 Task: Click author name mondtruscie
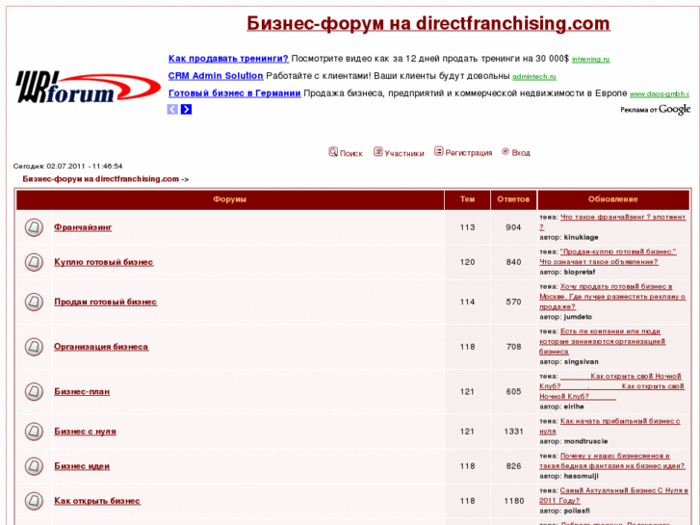click(x=585, y=441)
